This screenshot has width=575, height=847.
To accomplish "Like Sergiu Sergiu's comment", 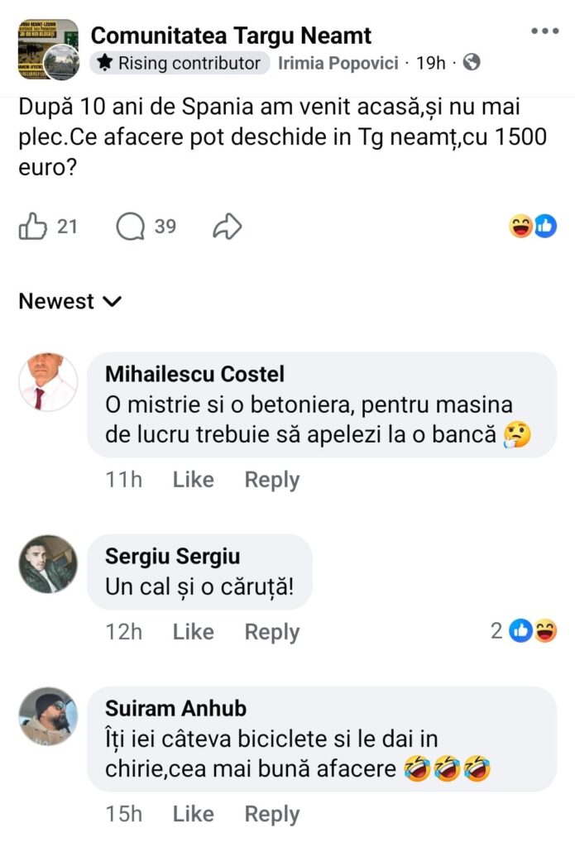I will click(x=193, y=632).
